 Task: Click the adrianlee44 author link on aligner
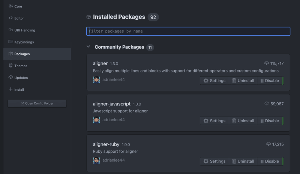coord(114,79)
